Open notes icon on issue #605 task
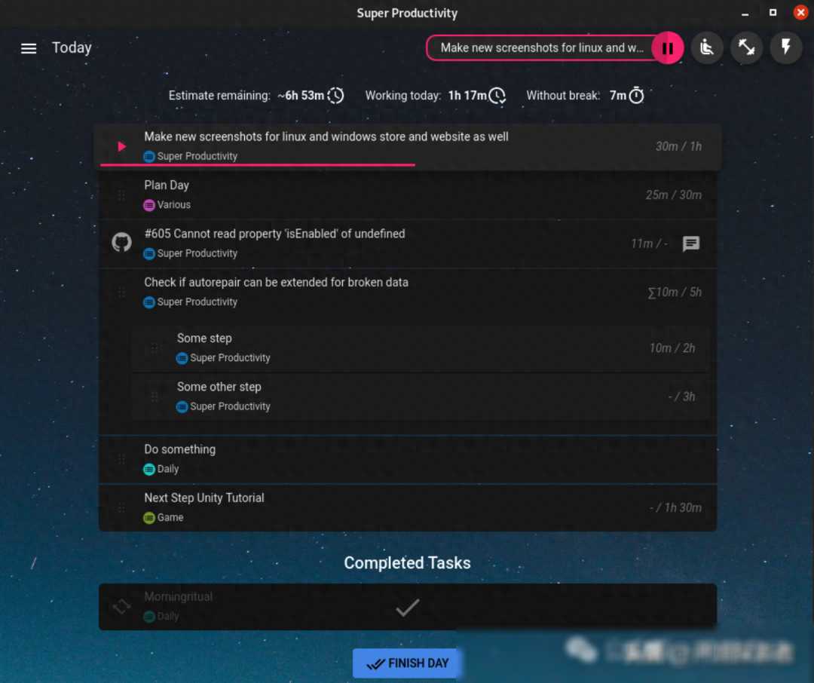The width and height of the screenshot is (814, 683). [x=690, y=243]
